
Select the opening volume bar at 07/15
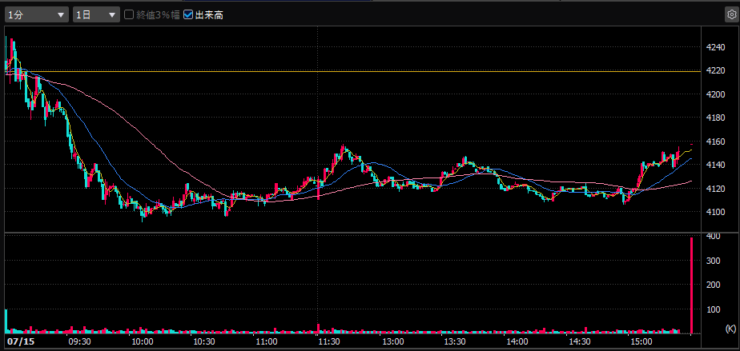tap(6, 321)
